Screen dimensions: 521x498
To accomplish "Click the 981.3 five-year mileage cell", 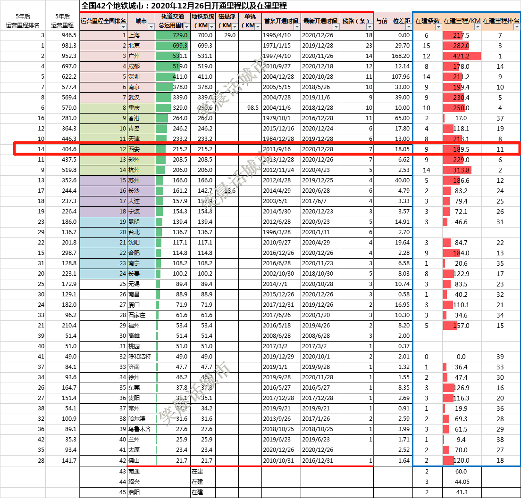I will (x=62, y=45).
